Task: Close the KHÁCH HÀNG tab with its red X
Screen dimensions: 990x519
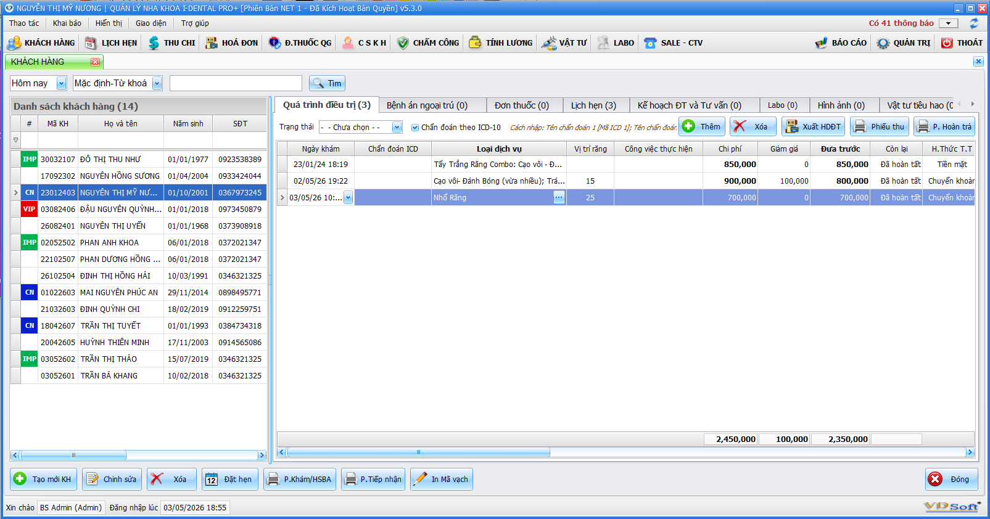Action: (x=95, y=62)
